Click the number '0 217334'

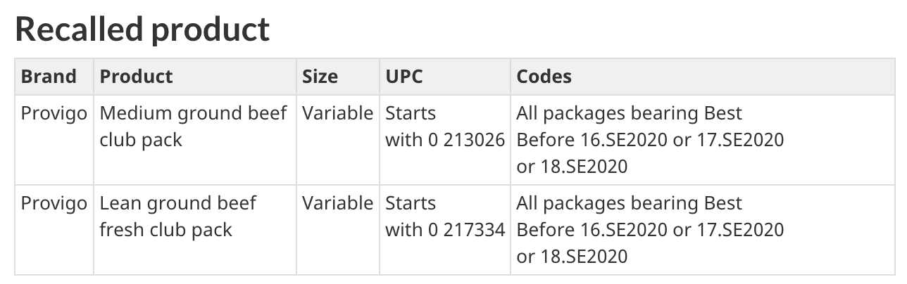(466, 230)
